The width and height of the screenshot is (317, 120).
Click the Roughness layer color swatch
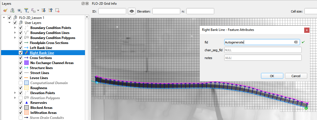pyautogui.click(x=26, y=88)
